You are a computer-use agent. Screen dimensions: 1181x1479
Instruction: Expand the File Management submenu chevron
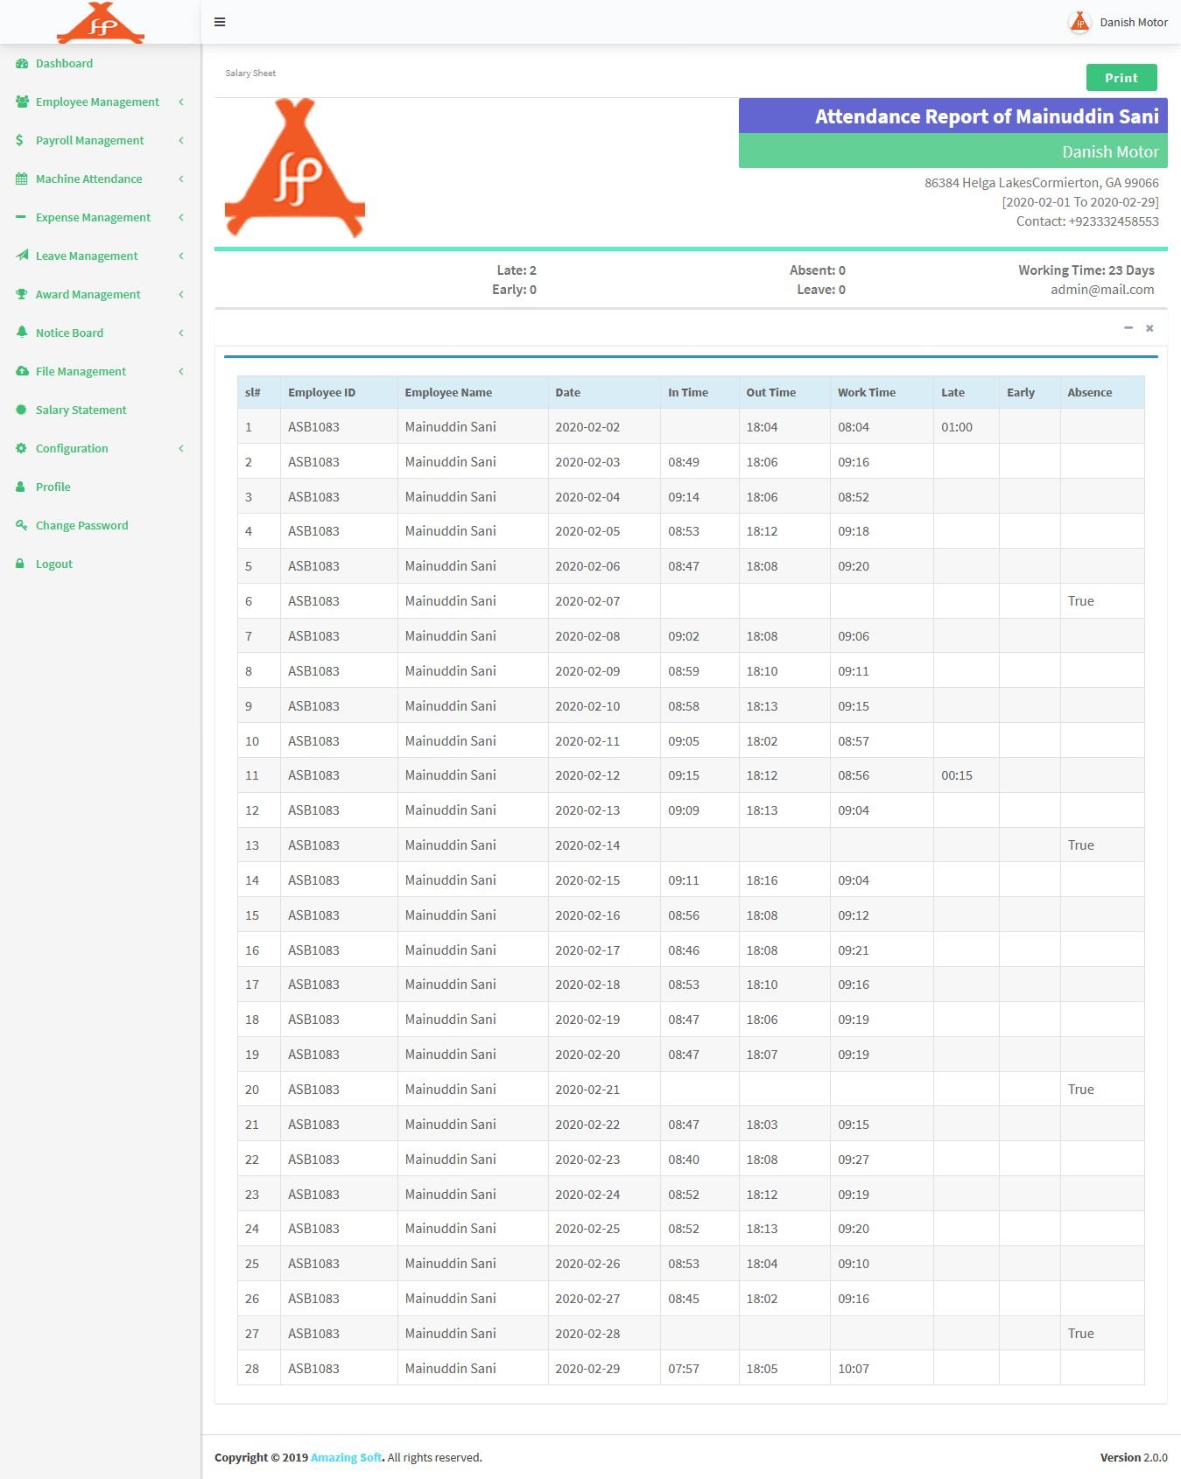point(181,372)
